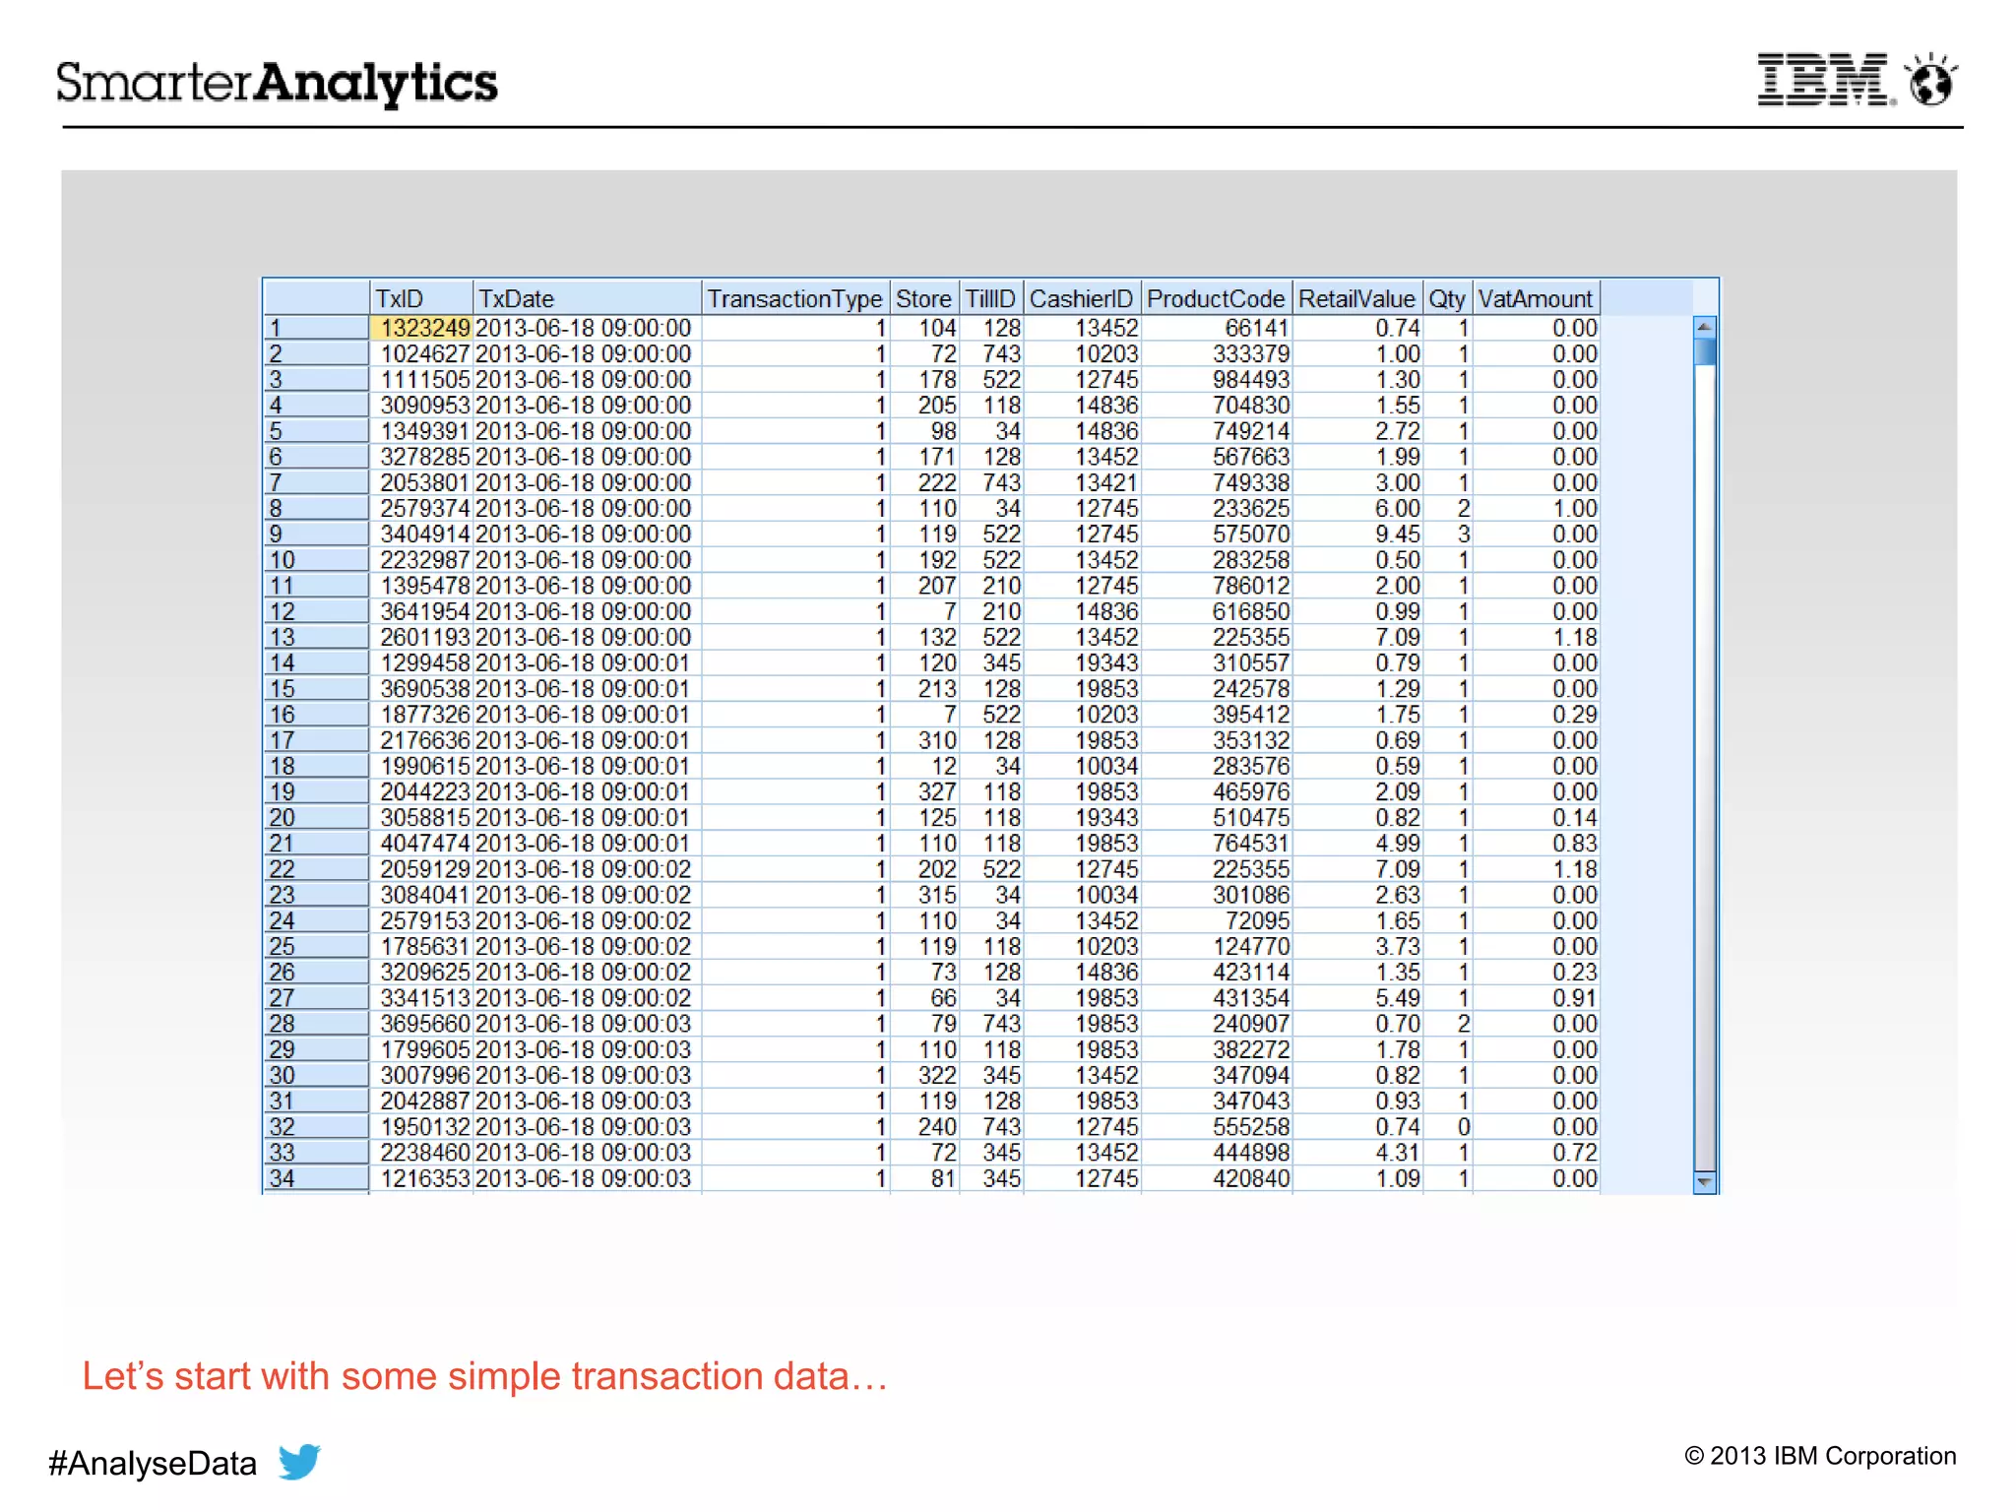Select the ProductCode column header
Viewport: 2016px width, 1512px height.
pyautogui.click(x=1217, y=298)
